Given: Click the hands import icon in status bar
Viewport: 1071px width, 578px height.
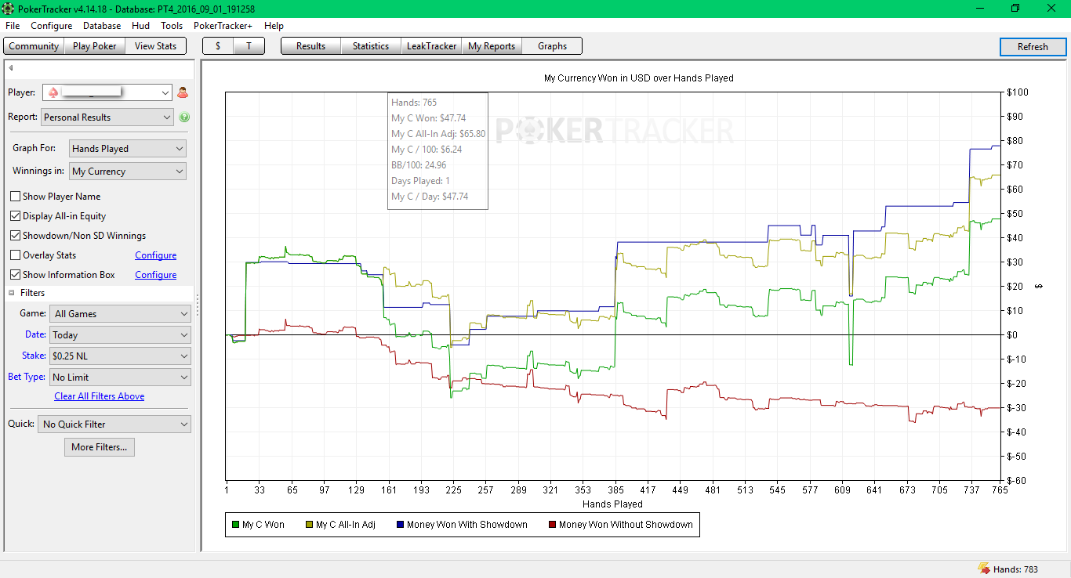Looking at the screenshot, I should pos(983,569).
